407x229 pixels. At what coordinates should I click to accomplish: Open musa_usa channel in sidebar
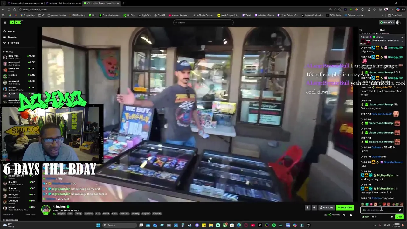(x=19, y=195)
